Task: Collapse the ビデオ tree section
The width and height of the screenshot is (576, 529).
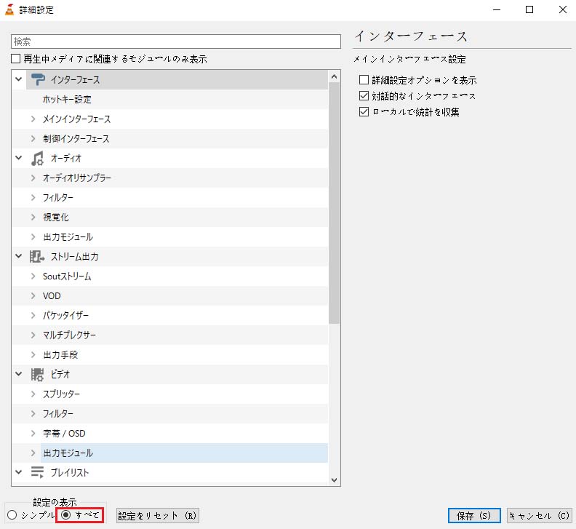Action: click(x=19, y=374)
